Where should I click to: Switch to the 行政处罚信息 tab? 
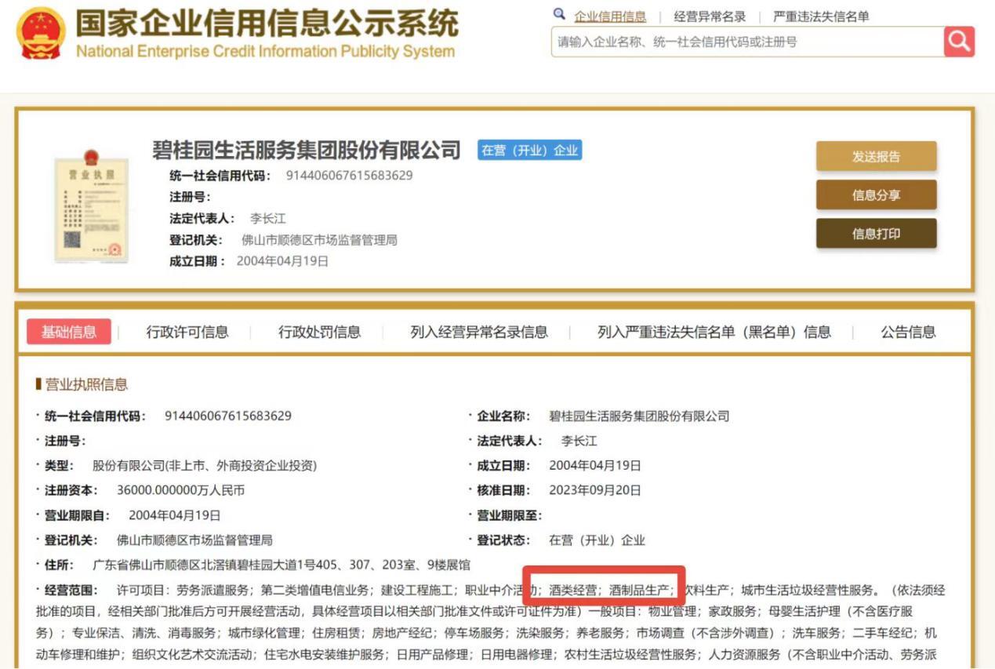[319, 332]
